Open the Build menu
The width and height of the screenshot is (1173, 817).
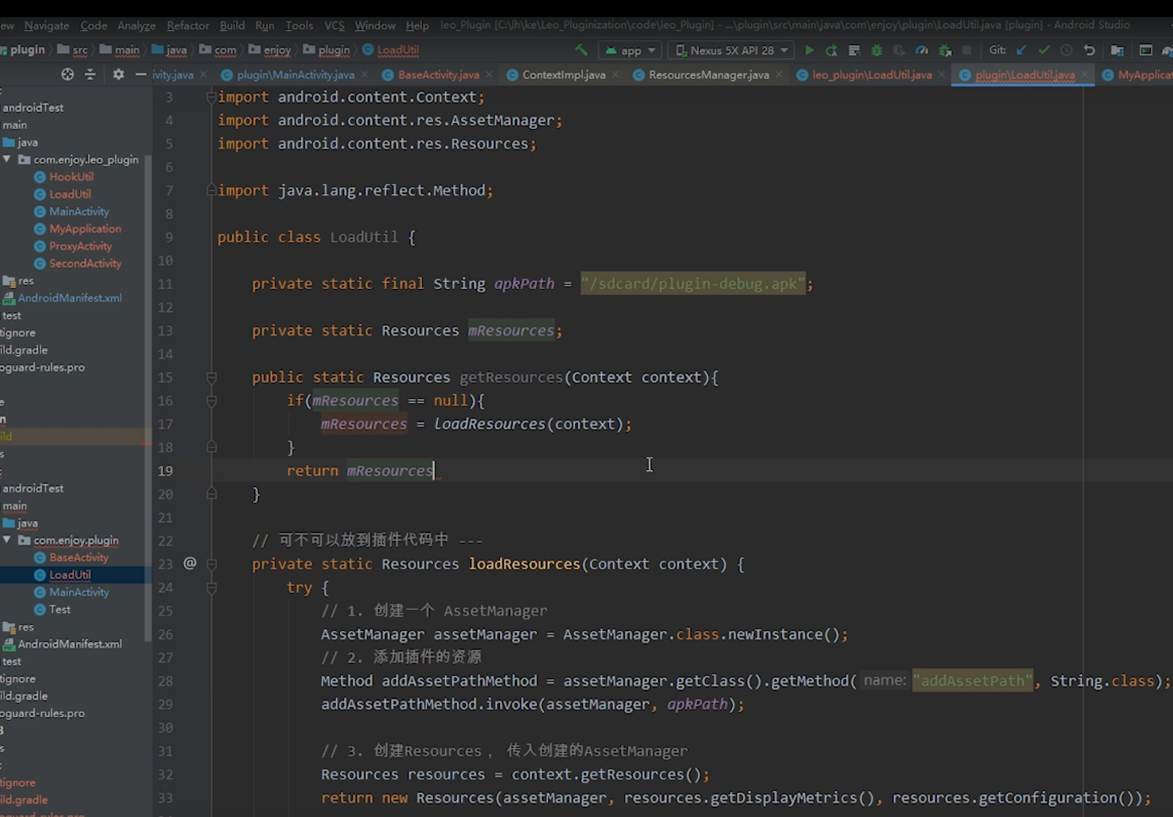tap(232, 26)
